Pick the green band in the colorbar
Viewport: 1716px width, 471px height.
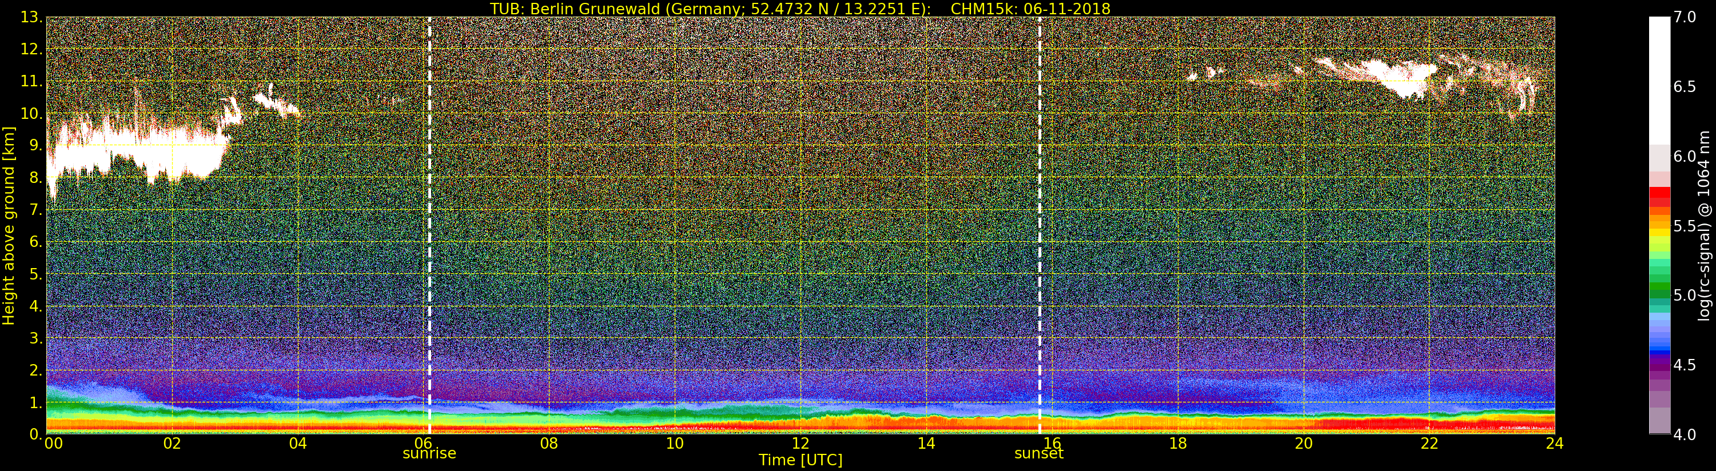click(1659, 290)
